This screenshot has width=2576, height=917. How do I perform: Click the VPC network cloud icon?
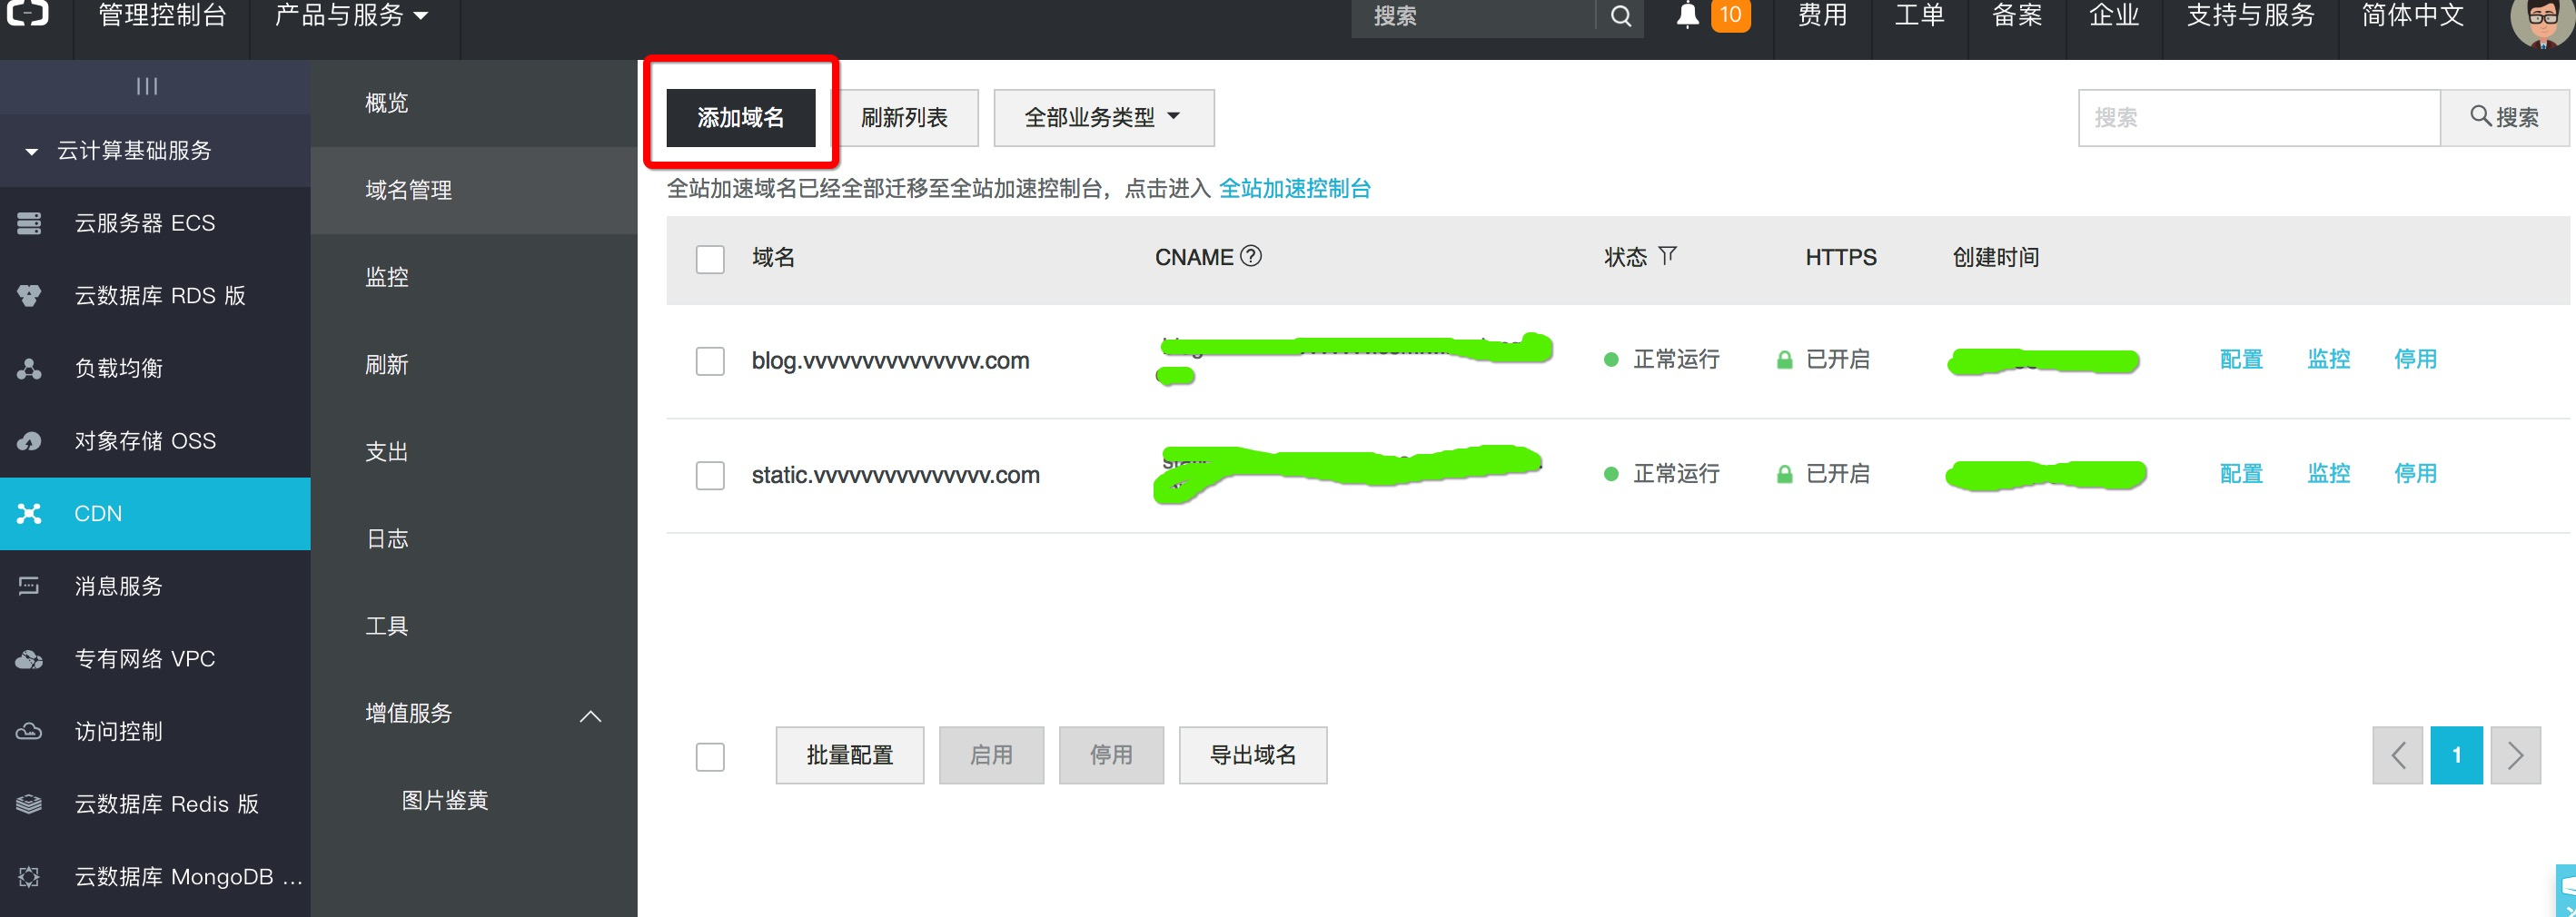point(29,659)
